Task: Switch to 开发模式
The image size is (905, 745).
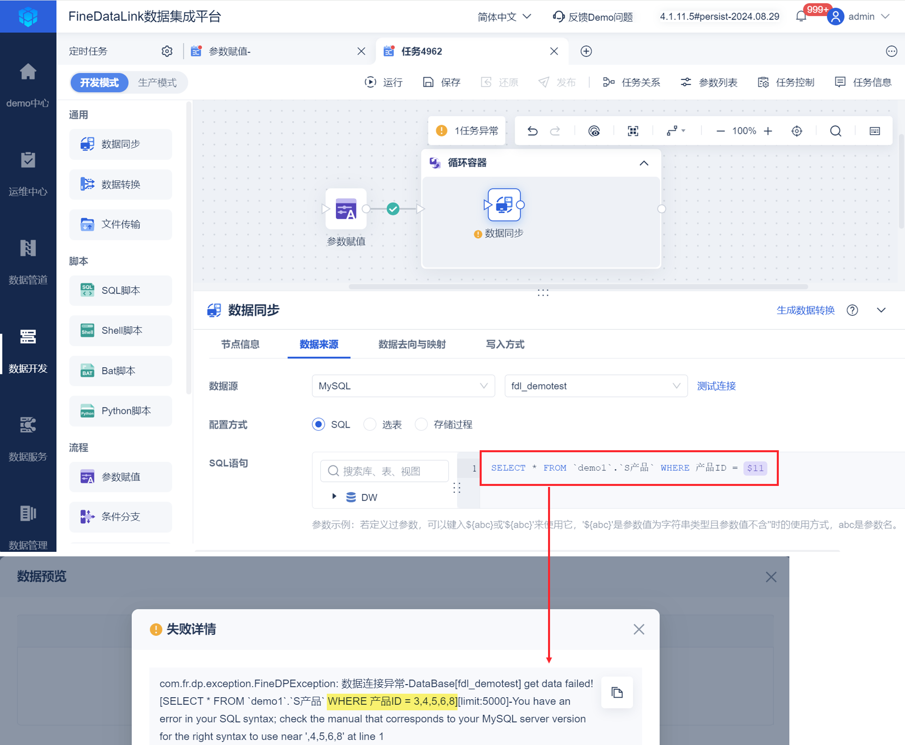Action: 99,82
